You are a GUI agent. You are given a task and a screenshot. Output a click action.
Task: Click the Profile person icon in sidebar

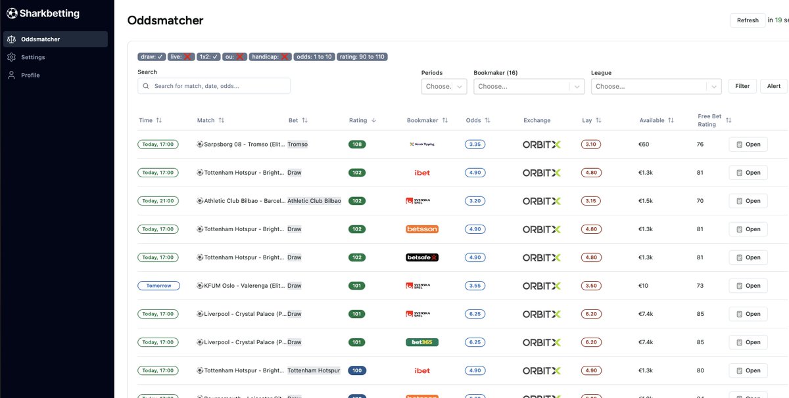[x=11, y=75]
